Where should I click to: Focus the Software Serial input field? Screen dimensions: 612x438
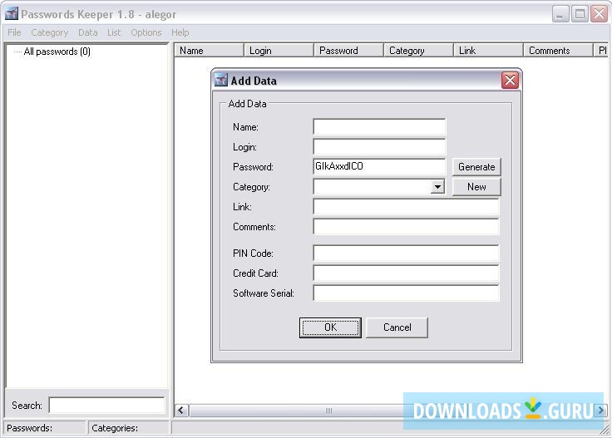(406, 293)
